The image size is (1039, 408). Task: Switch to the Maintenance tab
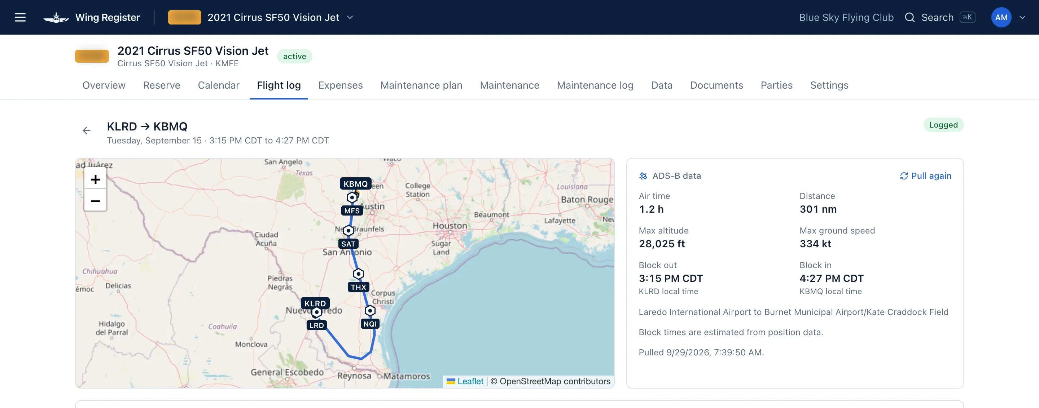(509, 85)
